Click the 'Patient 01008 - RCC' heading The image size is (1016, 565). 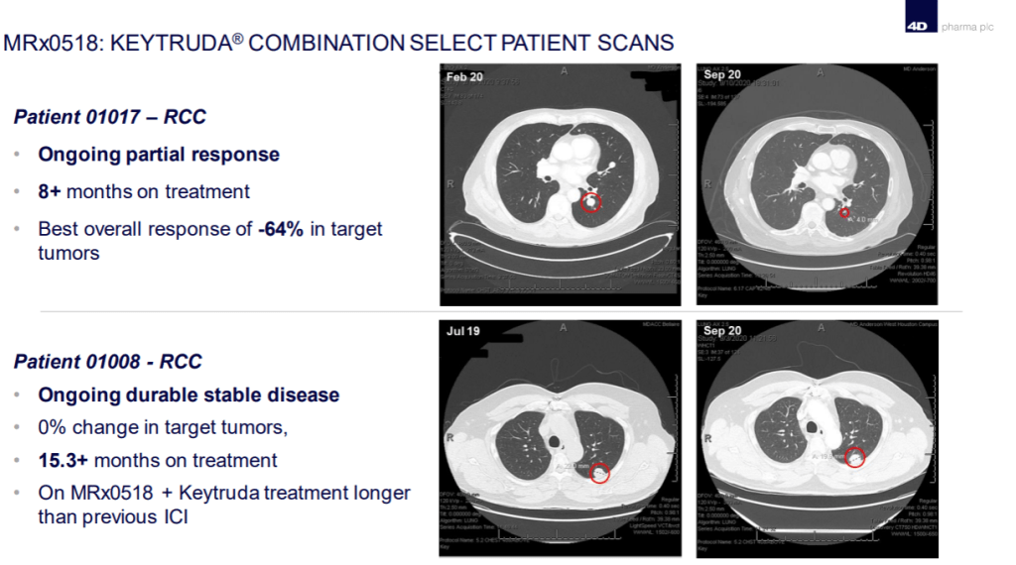[107, 362]
